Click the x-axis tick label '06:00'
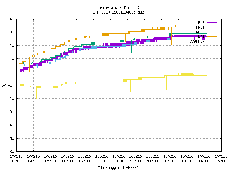 (67, 161)
